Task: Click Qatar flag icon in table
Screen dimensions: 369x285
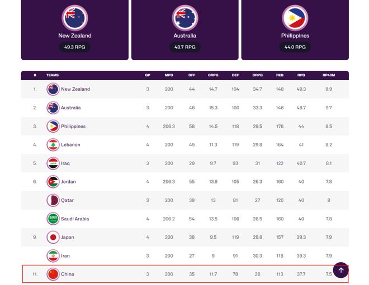Action: pos(53,200)
